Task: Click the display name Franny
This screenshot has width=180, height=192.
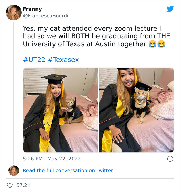Action: (32, 9)
